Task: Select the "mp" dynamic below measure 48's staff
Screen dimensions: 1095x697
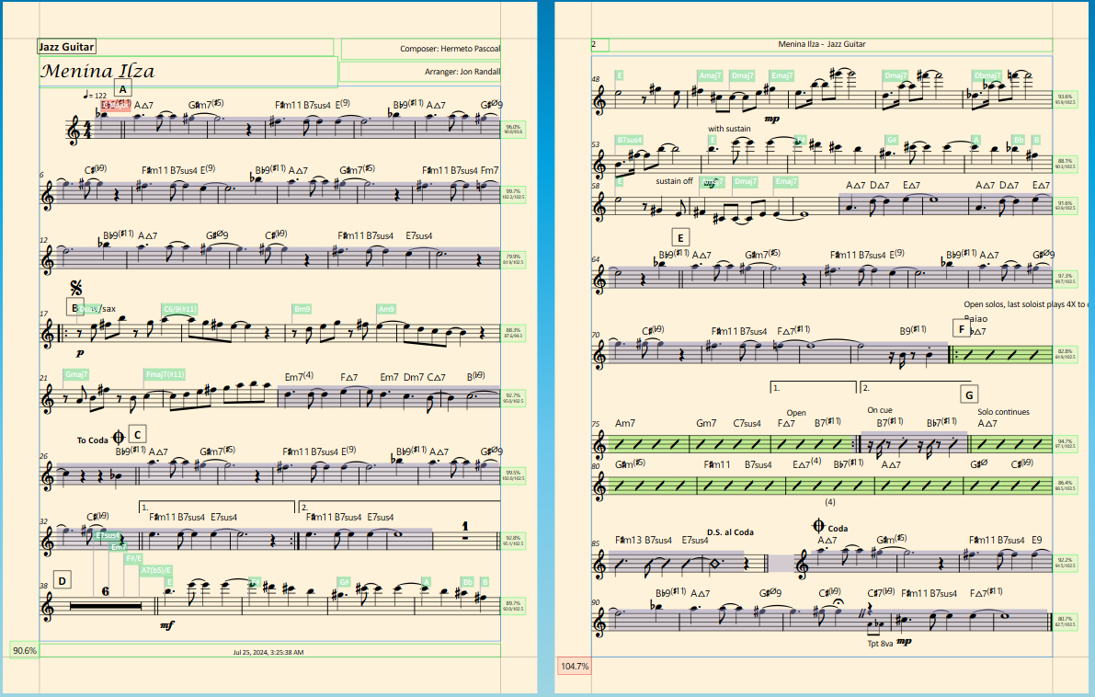Action: 771,119
